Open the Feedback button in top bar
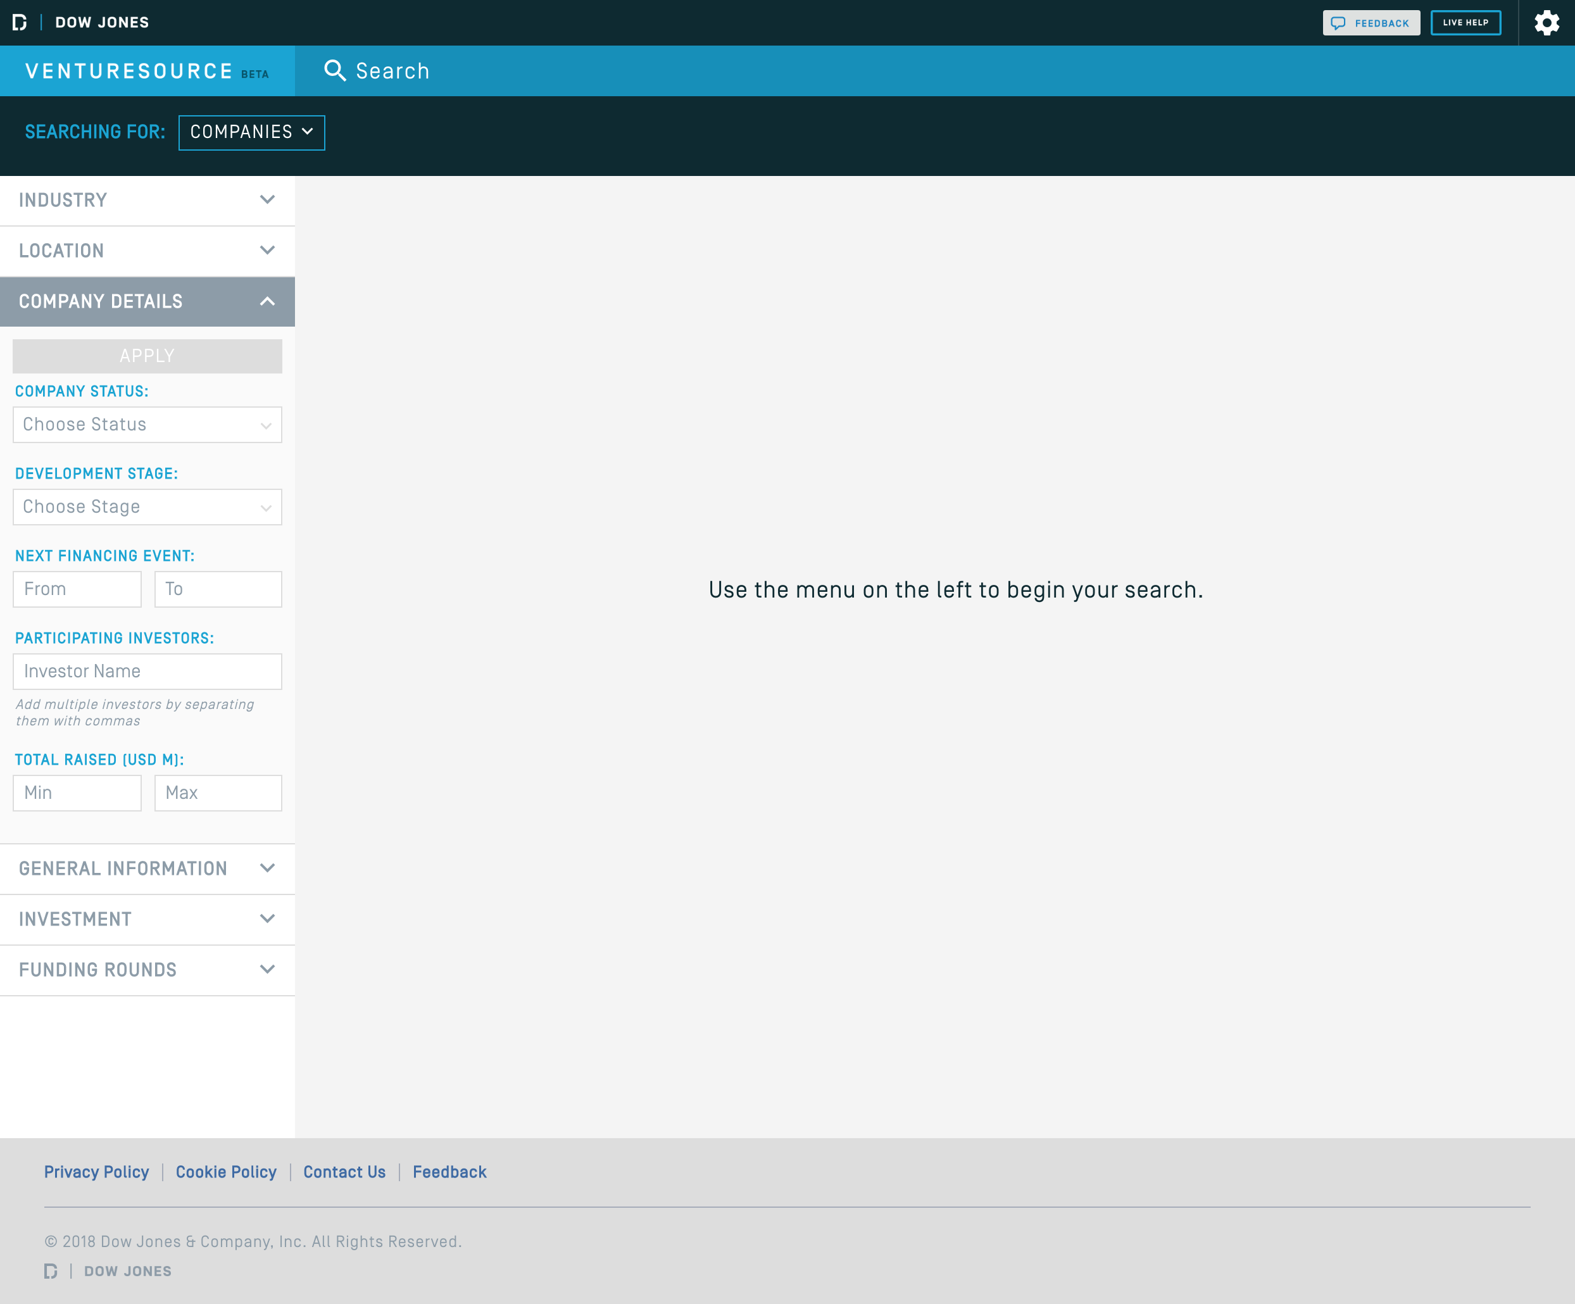Viewport: 1575px width, 1304px height. pyautogui.click(x=1371, y=23)
